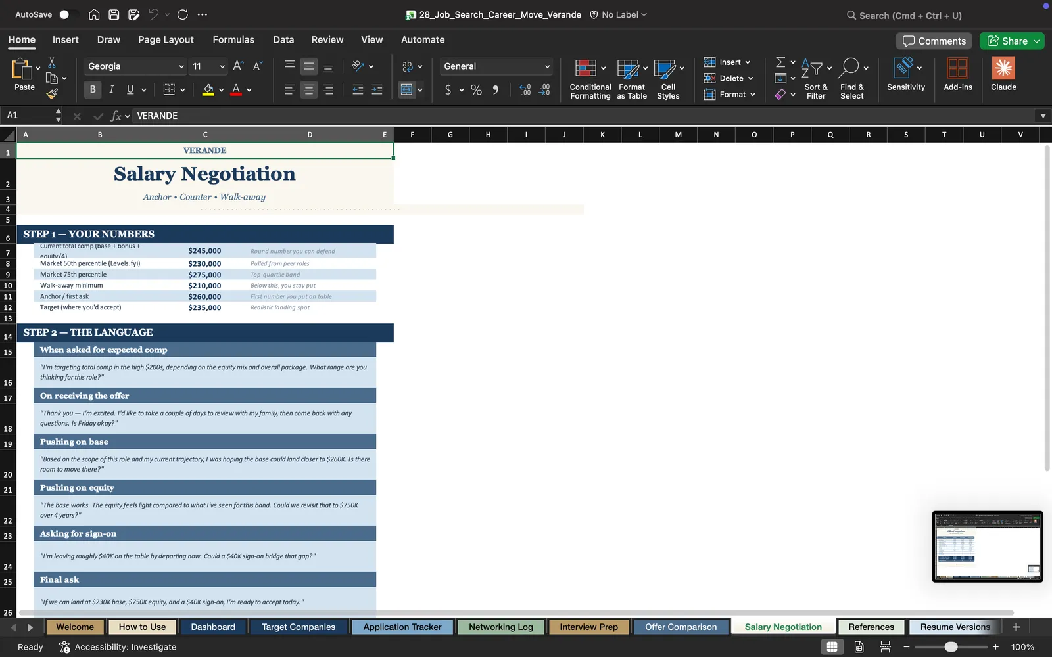Open Conditional Formatting
The image size is (1052, 657).
click(x=590, y=79)
